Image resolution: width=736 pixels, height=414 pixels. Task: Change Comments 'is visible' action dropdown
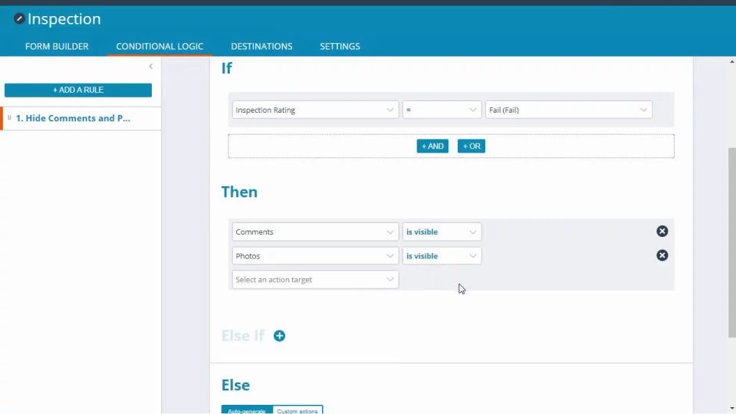click(442, 232)
